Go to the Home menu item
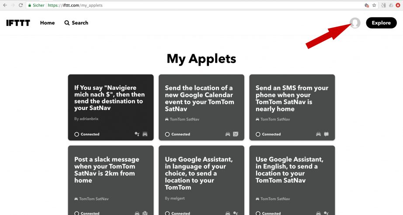This screenshot has height=215, width=403. coord(47,23)
